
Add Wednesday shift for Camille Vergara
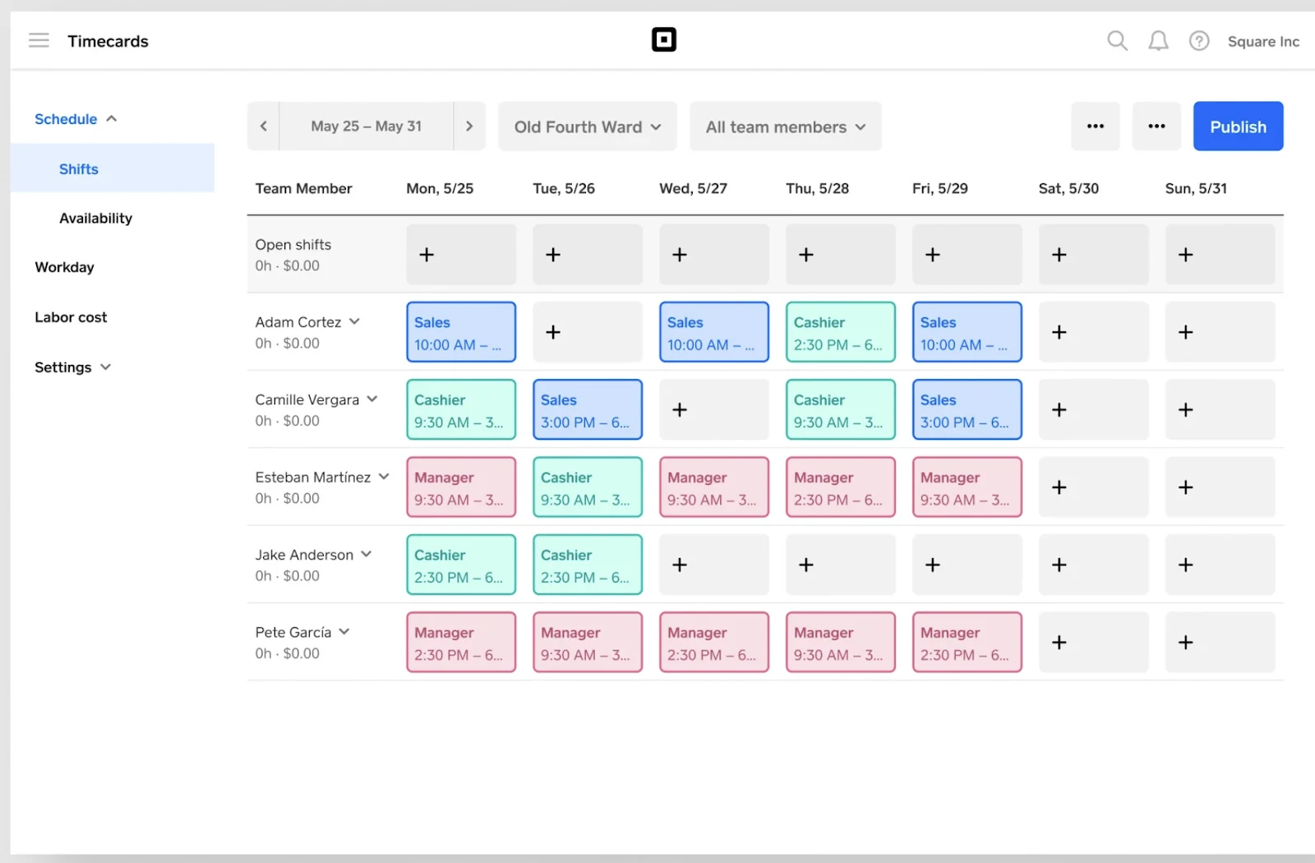coord(714,409)
